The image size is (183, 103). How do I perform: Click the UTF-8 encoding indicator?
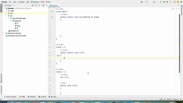[x=169, y=99]
